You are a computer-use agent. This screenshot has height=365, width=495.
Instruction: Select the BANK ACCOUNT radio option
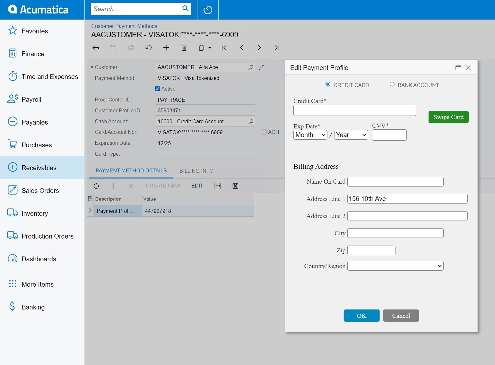point(392,84)
